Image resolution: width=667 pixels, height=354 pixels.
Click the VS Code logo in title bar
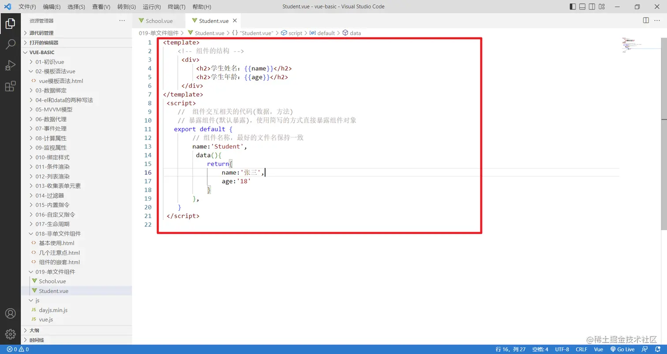point(7,7)
